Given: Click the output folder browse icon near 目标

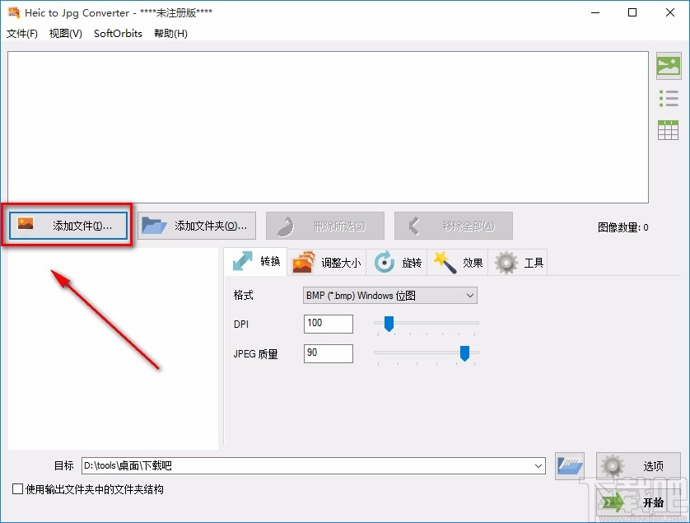Looking at the screenshot, I should (570, 465).
